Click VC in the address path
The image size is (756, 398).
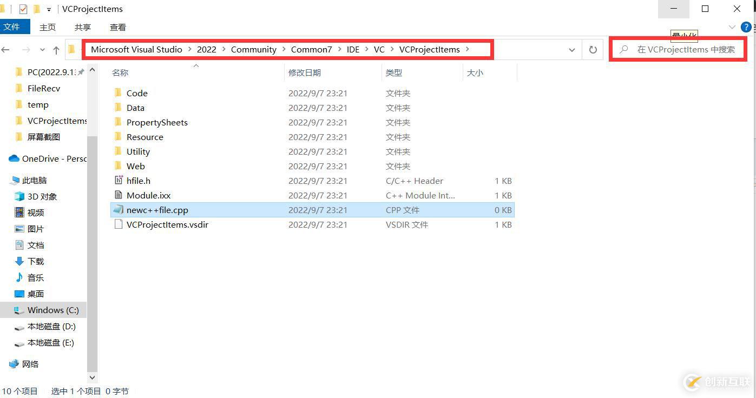[379, 49]
